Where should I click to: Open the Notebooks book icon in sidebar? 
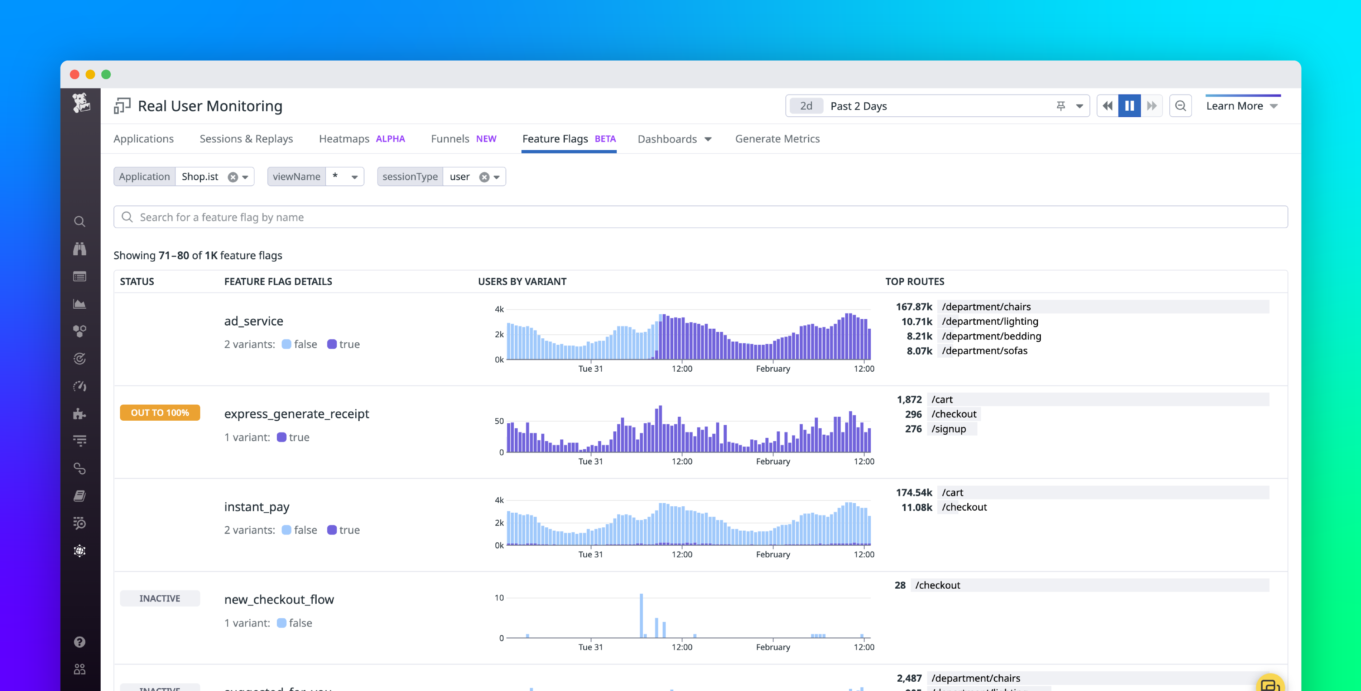80,495
